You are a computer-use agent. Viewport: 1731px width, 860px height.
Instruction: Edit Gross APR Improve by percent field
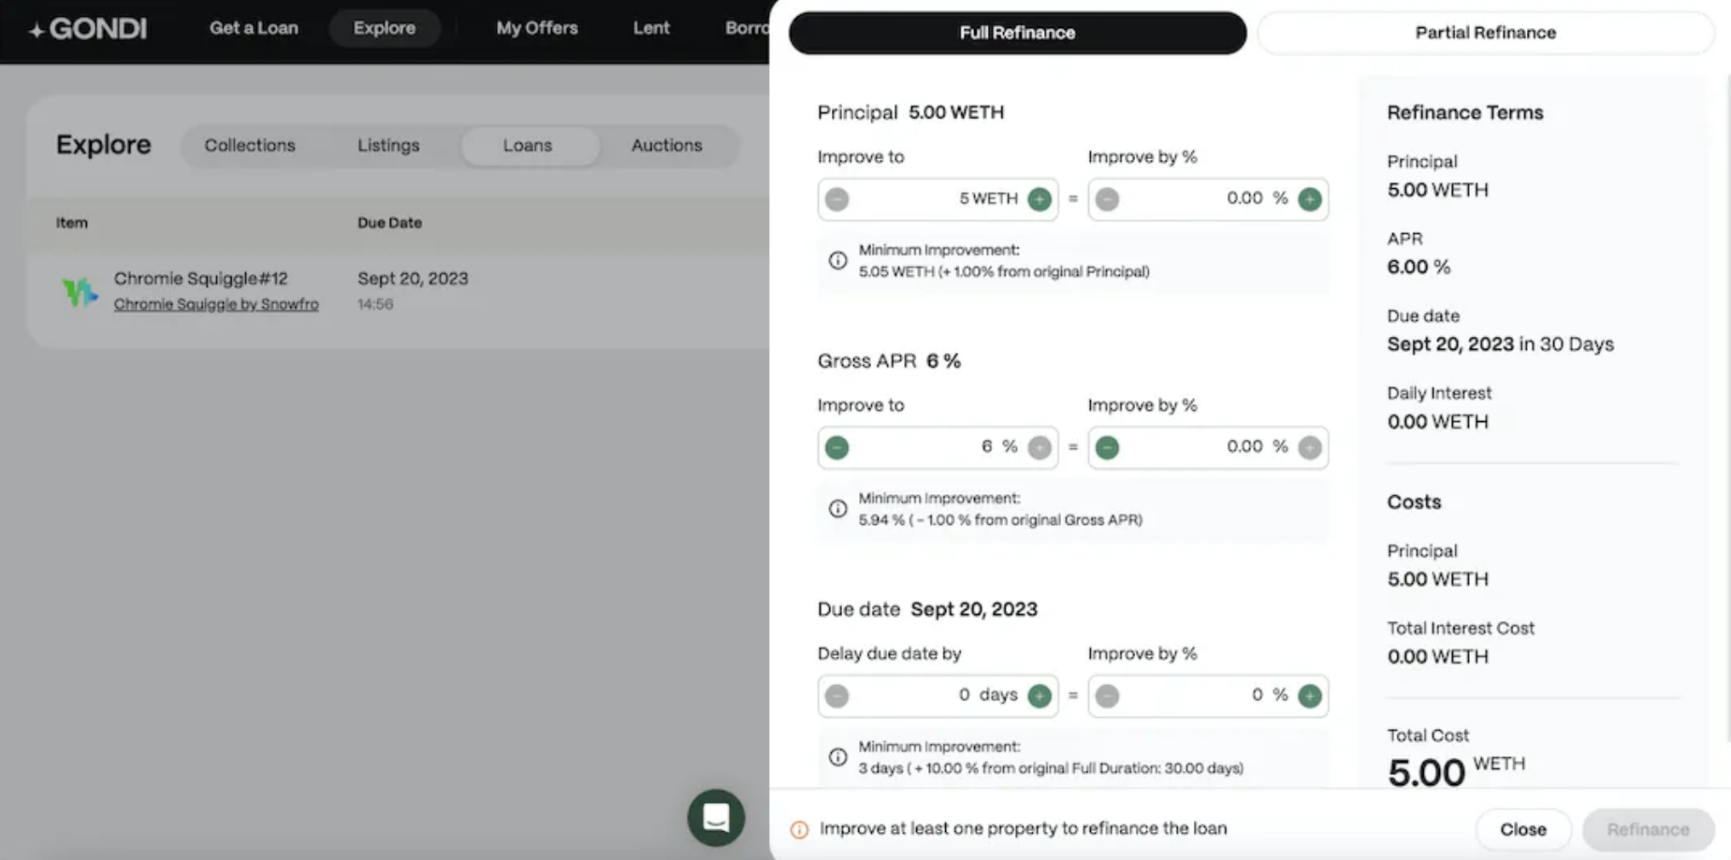click(x=1208, y=447)
